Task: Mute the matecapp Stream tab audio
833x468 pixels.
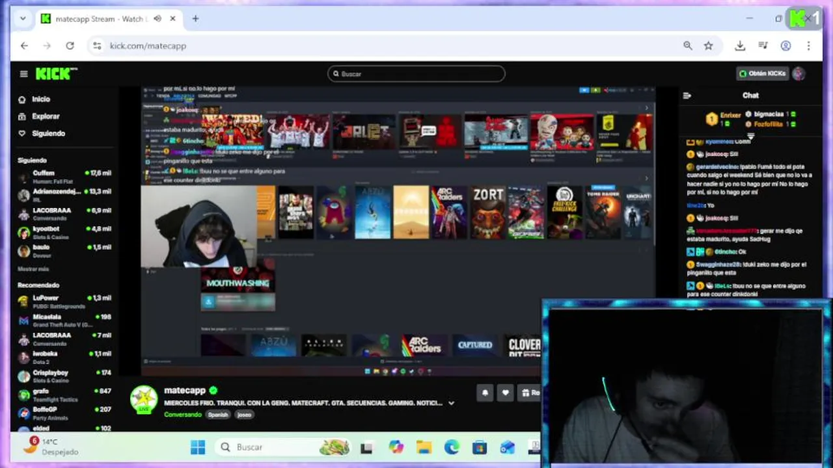Action: point(157,19)
